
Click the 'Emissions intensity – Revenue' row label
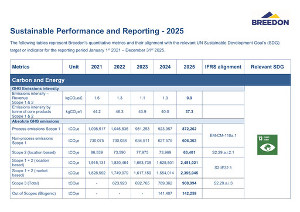click(30, 98)
